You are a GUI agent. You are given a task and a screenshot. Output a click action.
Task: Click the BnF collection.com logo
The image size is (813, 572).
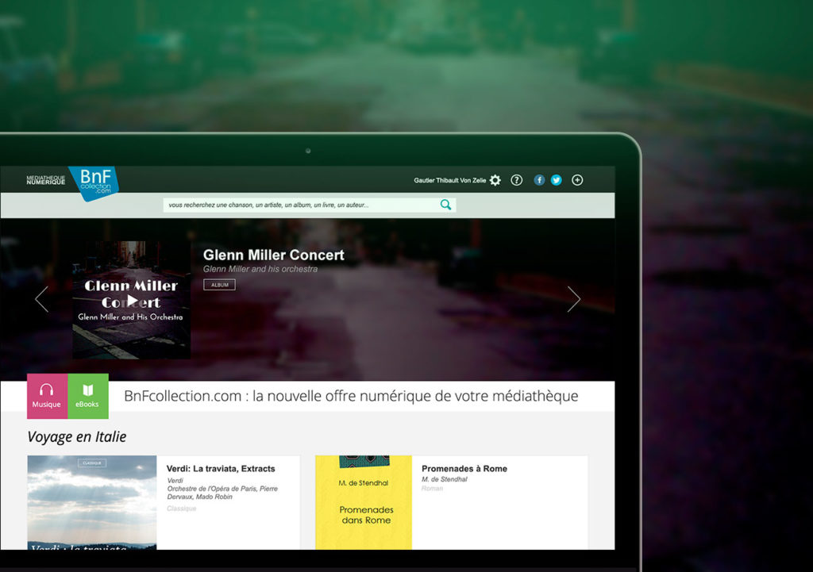tap(93, 183)
